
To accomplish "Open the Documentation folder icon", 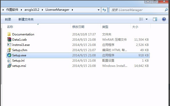I will [x=9, y=34].
